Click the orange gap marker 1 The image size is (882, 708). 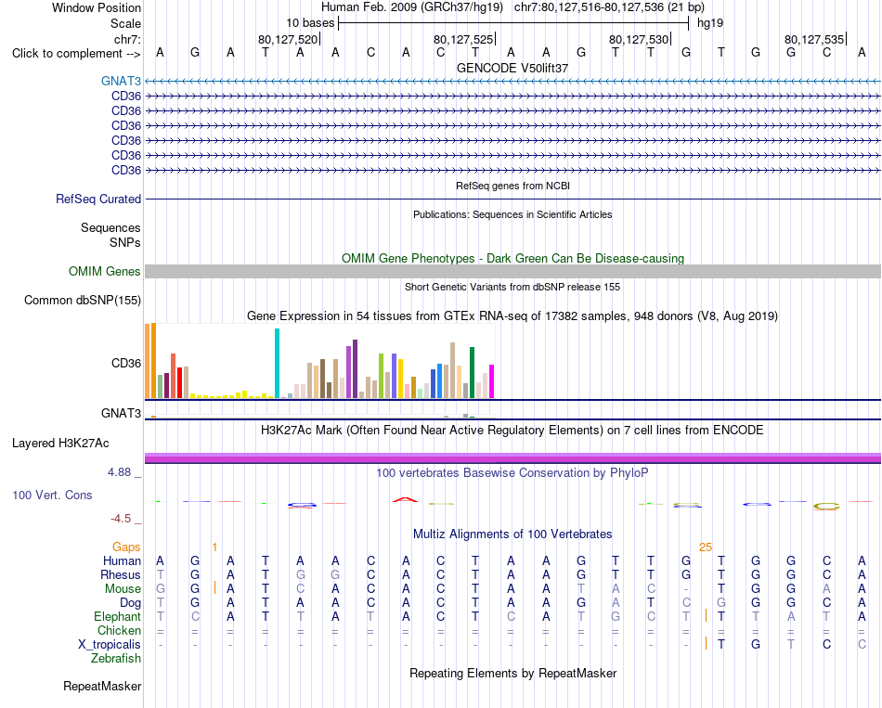tap(214, 547)
